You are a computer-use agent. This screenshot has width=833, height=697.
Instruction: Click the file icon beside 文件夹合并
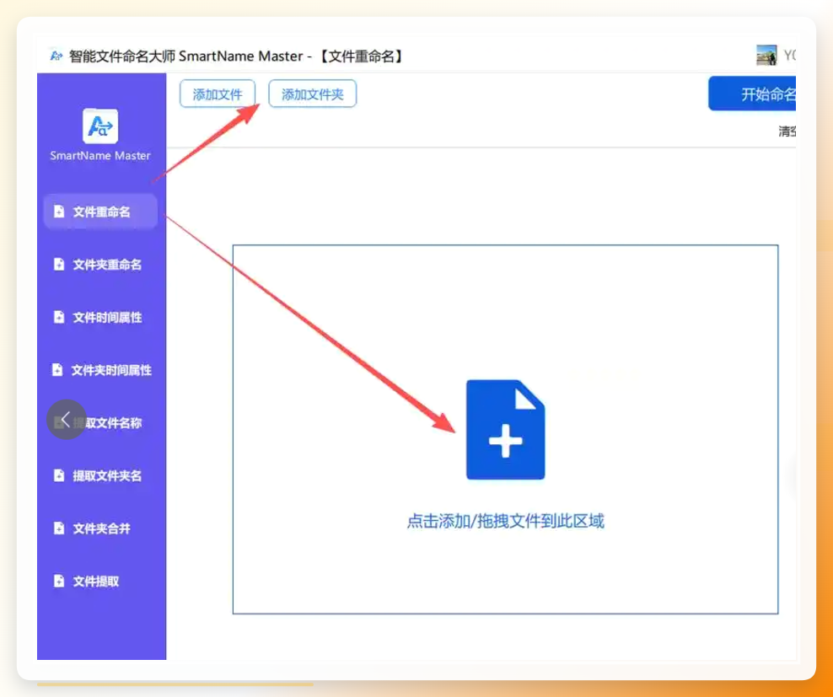coord(60,528)
